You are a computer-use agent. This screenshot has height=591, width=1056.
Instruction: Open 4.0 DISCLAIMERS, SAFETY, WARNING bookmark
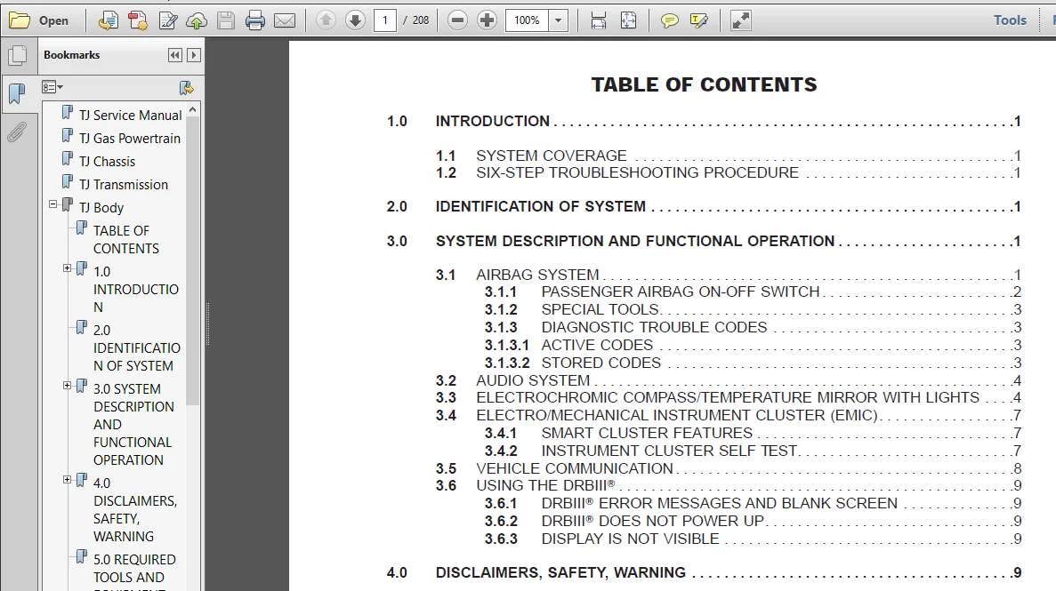coord(134,509)
